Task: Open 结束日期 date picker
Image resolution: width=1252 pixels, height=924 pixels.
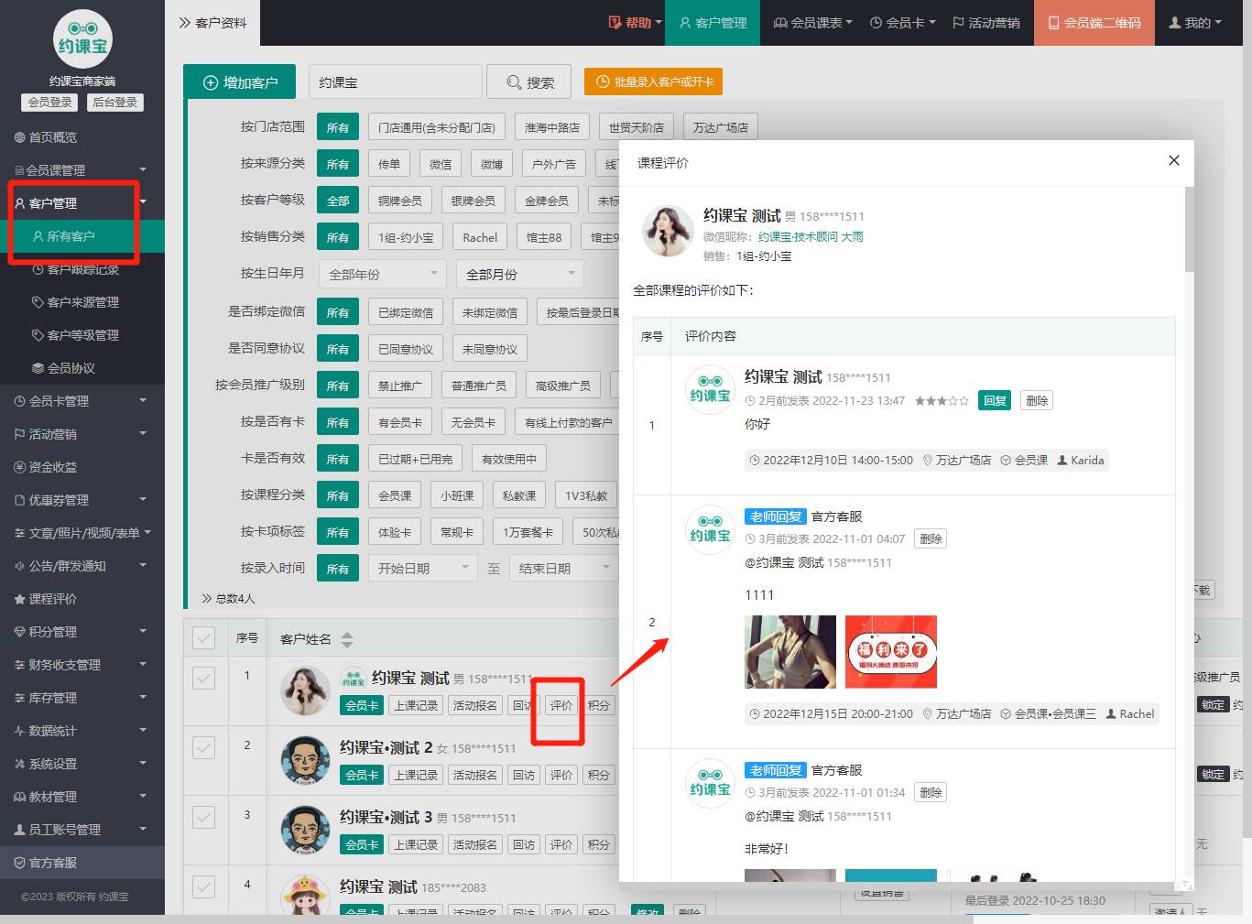Action: pyautogui.click(x=564, y=568)
